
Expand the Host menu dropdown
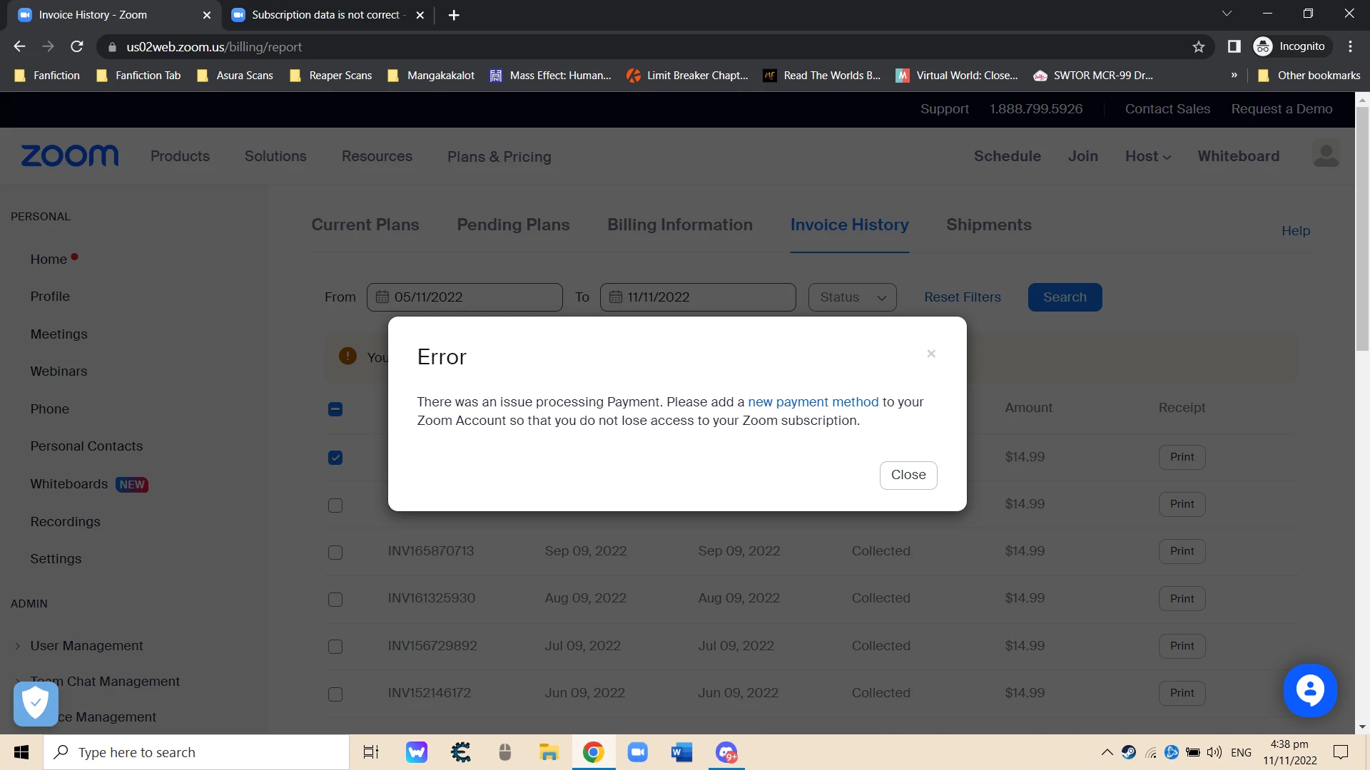pyautogui.click(x=1147, y=156)
